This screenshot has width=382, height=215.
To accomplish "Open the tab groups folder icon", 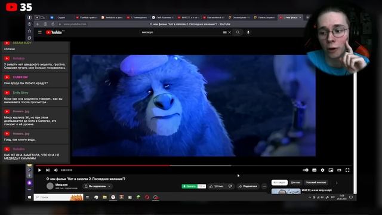I will pyautogui.click(x=42, y=17).
